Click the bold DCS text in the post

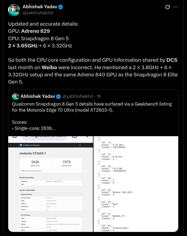pyautogui.click(x=172, y=60)
